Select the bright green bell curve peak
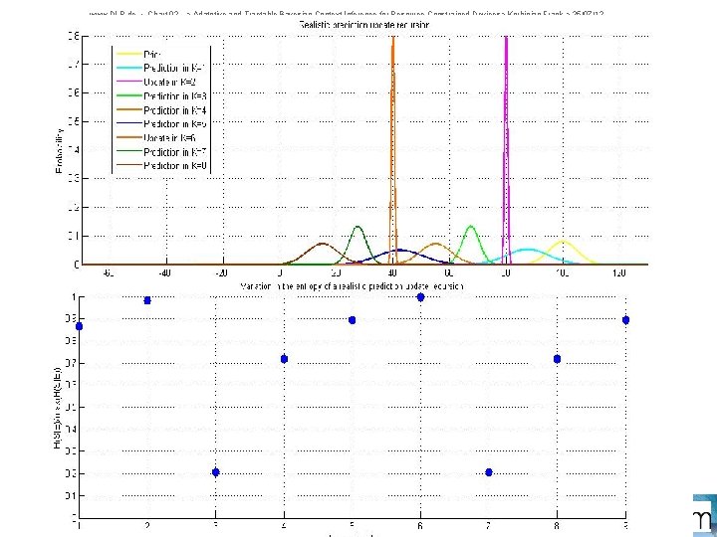717x537 pixels. click(x=471, y=227)
